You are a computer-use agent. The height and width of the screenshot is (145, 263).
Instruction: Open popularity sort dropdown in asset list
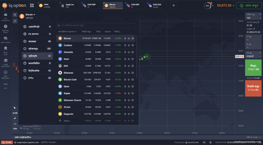pos(67,32)
